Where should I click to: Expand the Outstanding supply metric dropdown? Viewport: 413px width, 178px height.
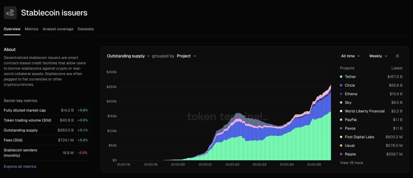(x=128, y=56)
